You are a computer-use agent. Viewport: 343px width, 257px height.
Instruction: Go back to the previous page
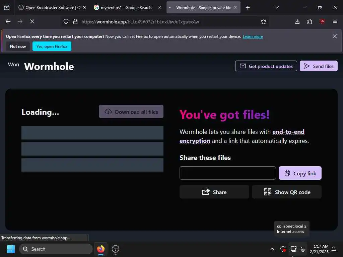pyautogui.click(x=8, y=21)
